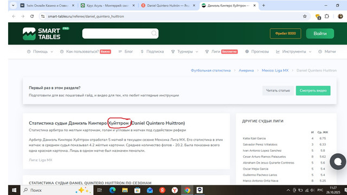
Task: Open referee Katia Itzel Garcia
Action: (x=254, y=139)
